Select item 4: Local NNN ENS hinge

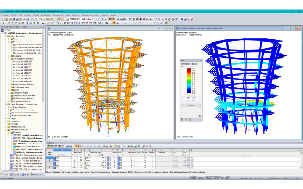[24, 70]
